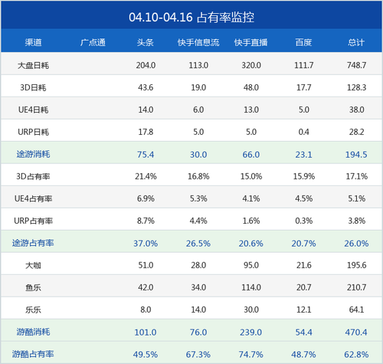Select UE4占有率 总计 value "5.1%"
Viewport: 383px width, 364px height.
click(x=356, y=198)
